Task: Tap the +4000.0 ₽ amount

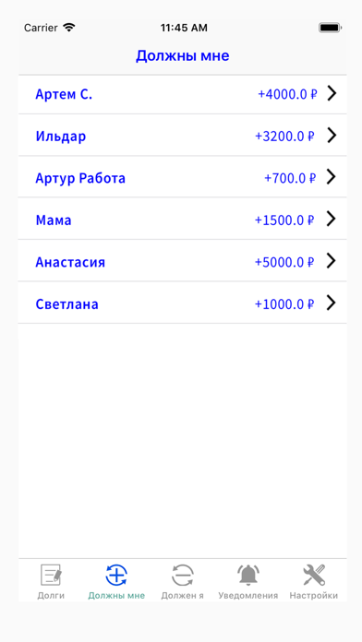Action: click(287, 95)
